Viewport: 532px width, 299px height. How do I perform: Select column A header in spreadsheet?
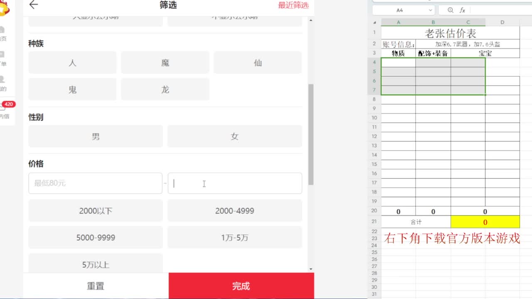click(x=398, y=22)
